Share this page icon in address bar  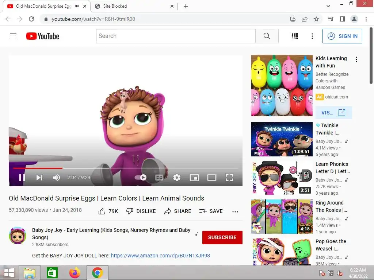[305, 19]
